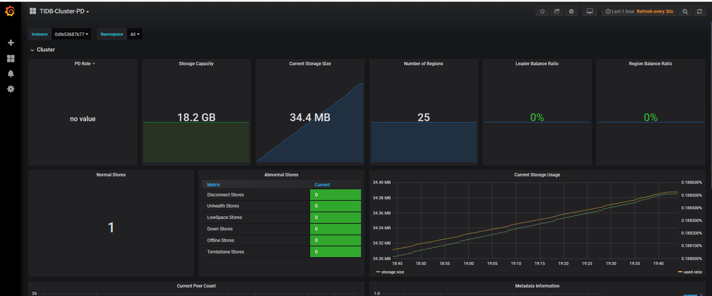Screen dimensions: 712x296
Task: Select the Unhealth Stores row
Action: pyautogui.click(x=282, y=206)
